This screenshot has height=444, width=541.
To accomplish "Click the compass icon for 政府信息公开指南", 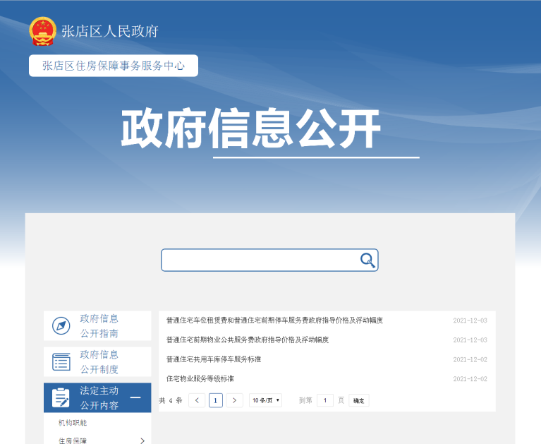I will 61,326.
